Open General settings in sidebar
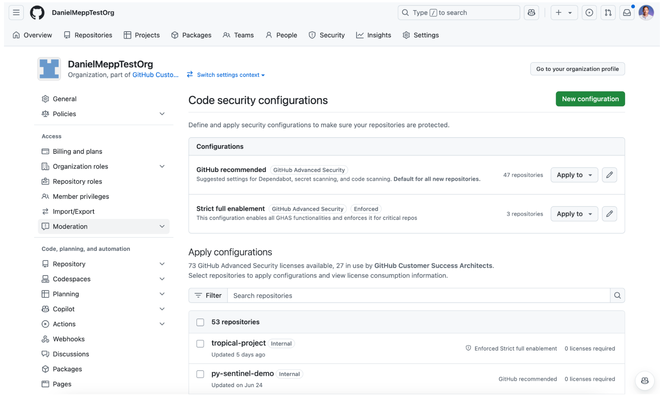The image size is (661, 397). (104, 99)
